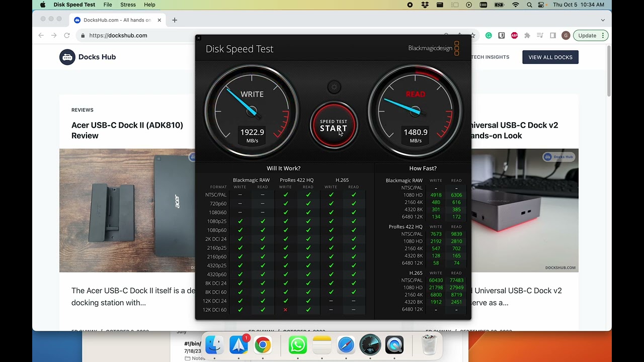Viewport: 644px width, 362px height.
Task: Bookmark this page with the star
Action: coord(473,36)
